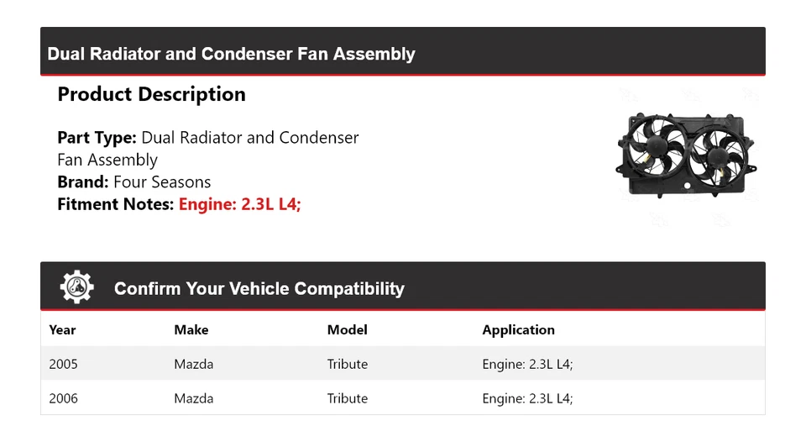Click the Application column header
Viewport: 806px width, 442px height.
(518, 329)
